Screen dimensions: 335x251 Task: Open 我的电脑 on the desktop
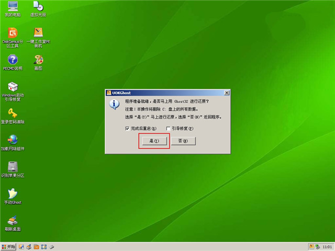pos(13,6)
